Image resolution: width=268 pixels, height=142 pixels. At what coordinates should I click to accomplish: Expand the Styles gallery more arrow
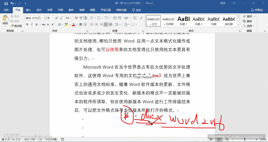(x=238, y=25)
